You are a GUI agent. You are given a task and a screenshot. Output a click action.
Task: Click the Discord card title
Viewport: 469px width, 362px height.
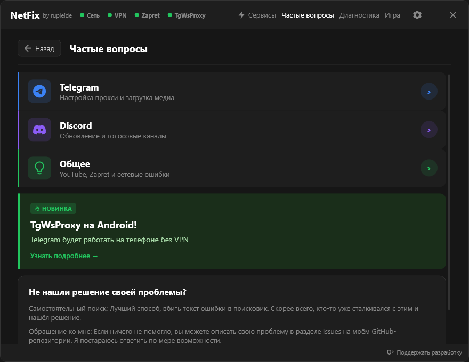tap(76, 126)
